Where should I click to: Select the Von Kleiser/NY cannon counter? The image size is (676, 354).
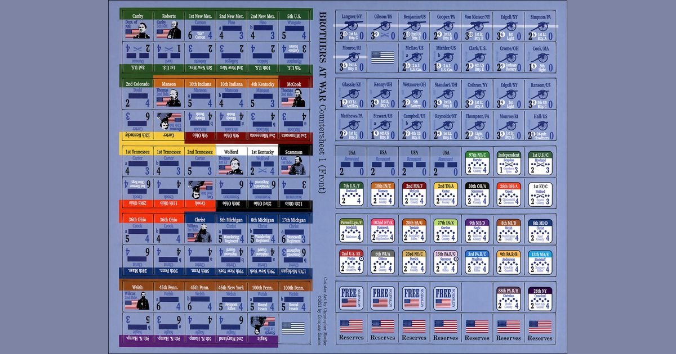477,26
